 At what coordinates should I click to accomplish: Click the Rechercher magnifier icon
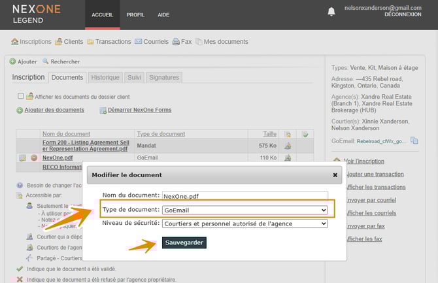tap(45, 61)
